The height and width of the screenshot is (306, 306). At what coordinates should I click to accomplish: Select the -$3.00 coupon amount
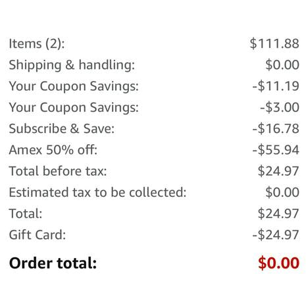280,107
